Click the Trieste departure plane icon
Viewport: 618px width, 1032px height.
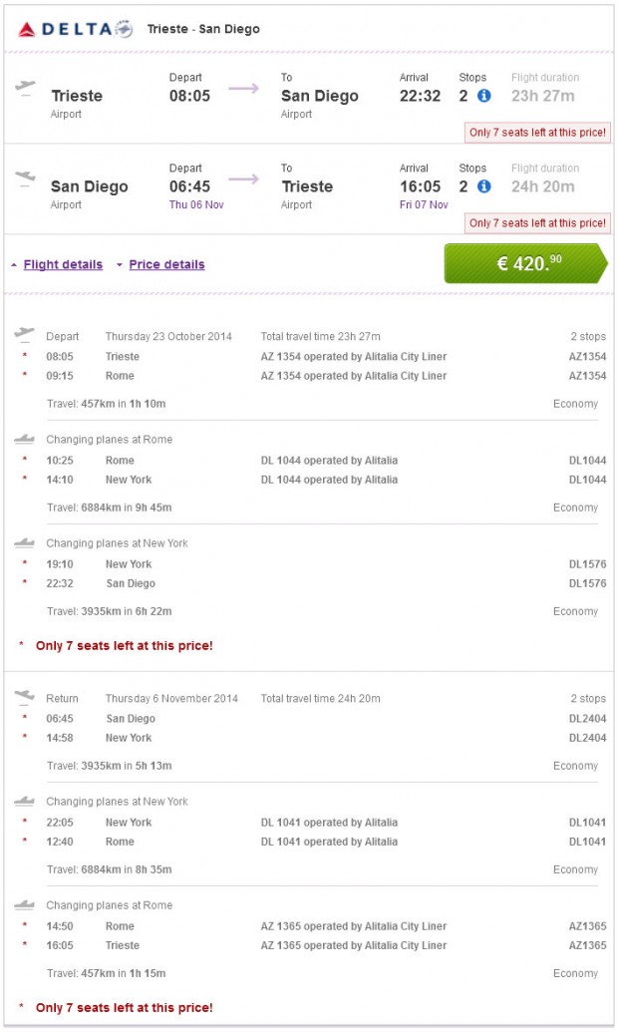(26, 87)
